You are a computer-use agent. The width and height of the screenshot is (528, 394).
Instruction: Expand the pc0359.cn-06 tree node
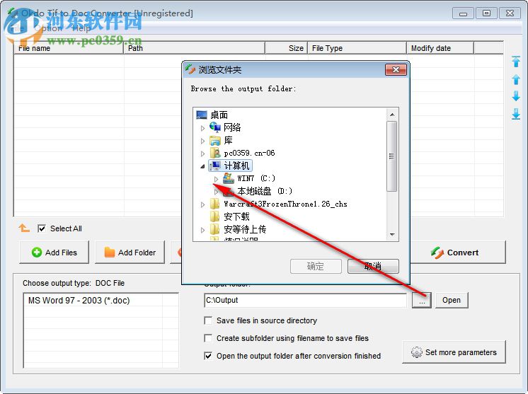202,153
